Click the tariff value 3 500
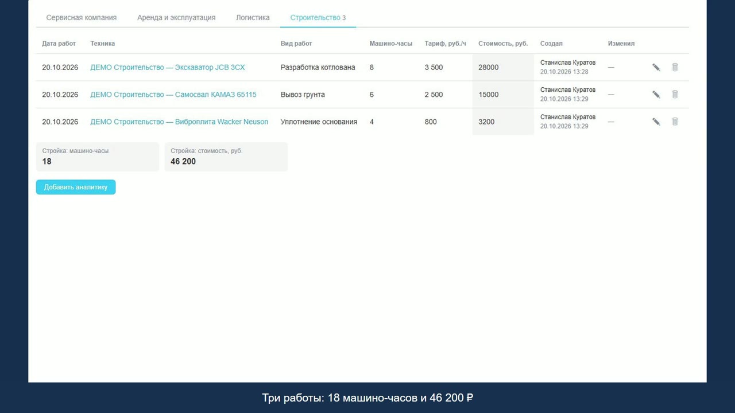Screen dimensions: 735x413 click(434, 67)
